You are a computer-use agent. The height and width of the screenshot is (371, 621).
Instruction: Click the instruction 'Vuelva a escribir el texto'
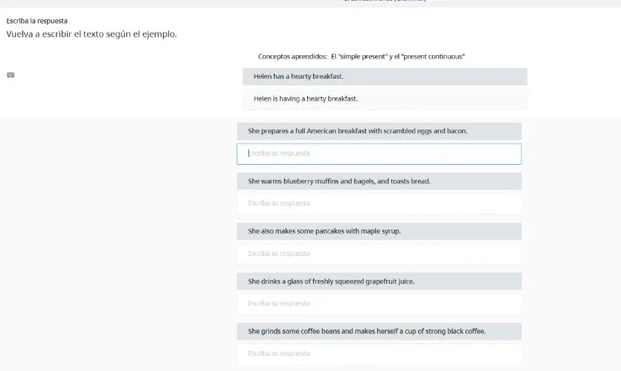(x=92, y=34)
